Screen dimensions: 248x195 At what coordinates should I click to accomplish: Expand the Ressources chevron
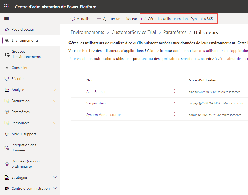tap(55, 123)
